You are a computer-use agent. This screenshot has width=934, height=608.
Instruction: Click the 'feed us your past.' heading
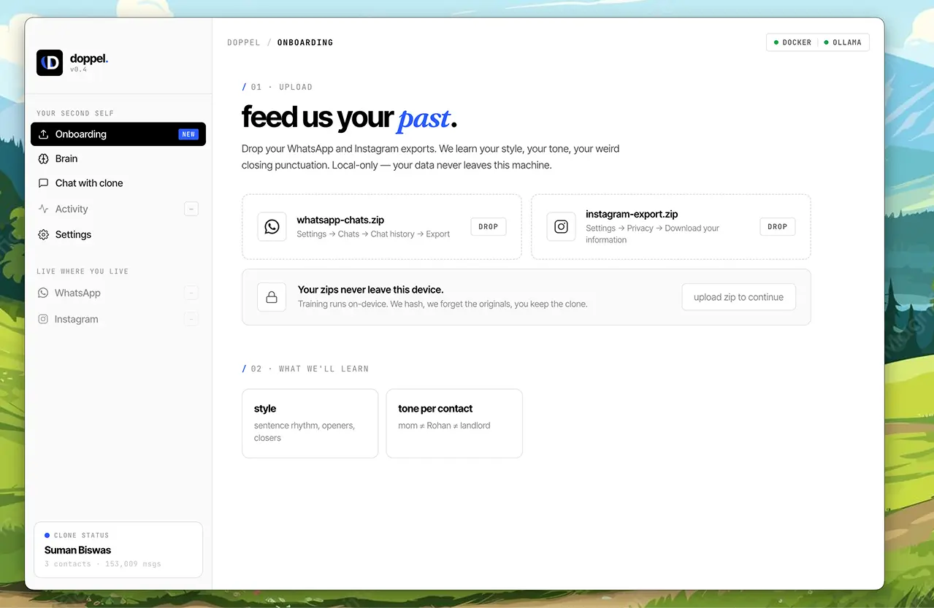349,117
